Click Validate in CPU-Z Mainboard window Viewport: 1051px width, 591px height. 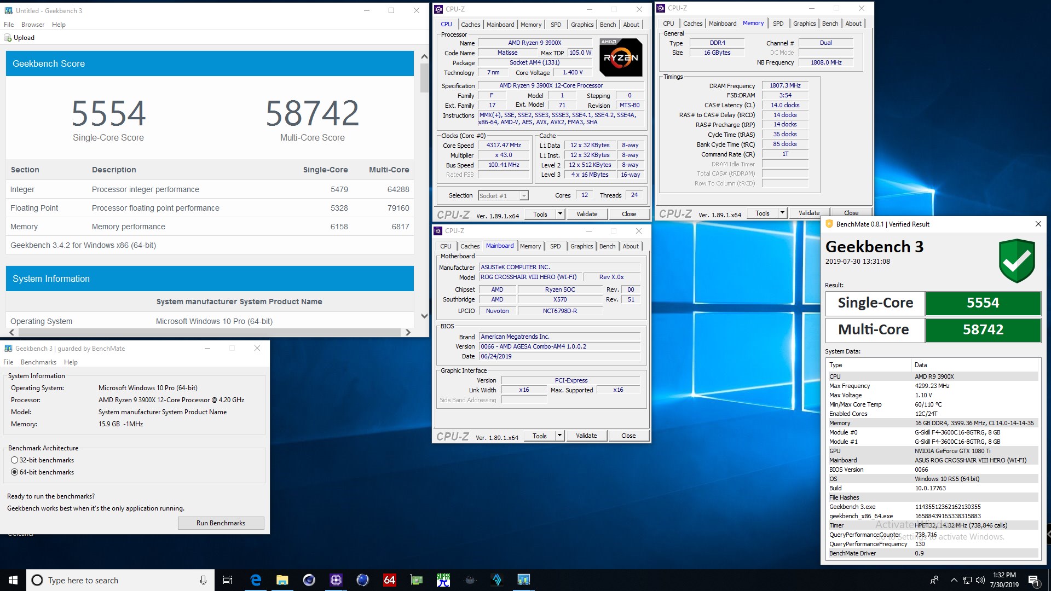click(x=586, y=436)
